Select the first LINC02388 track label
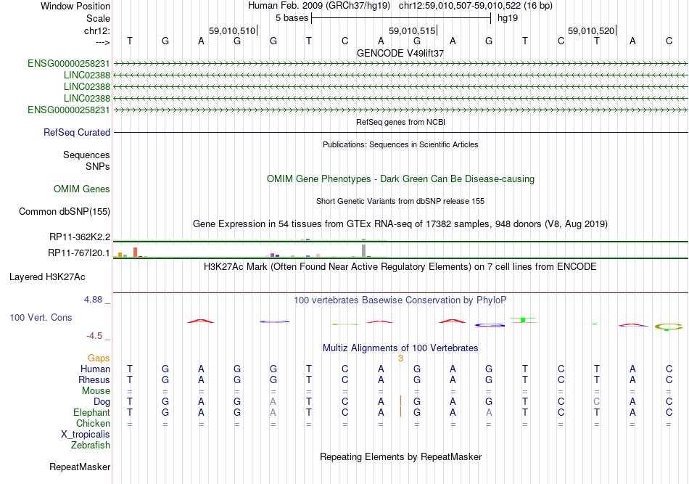 (x=86, y=75)
